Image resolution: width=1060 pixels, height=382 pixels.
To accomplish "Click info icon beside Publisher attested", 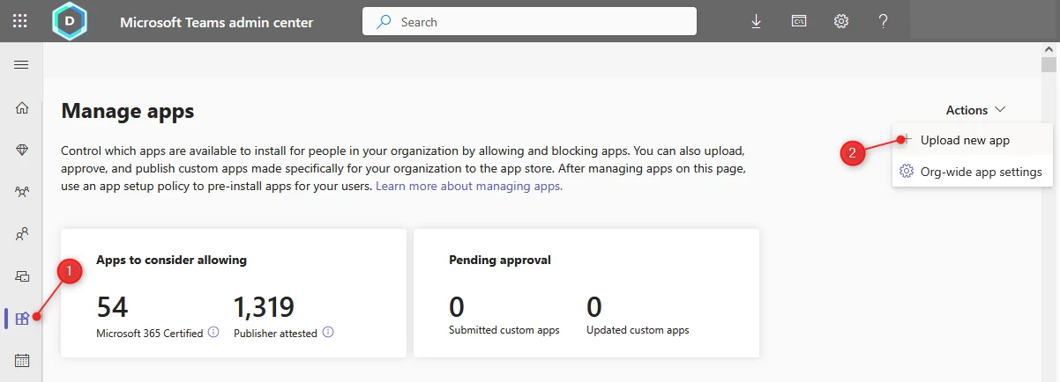I will 328,333.
